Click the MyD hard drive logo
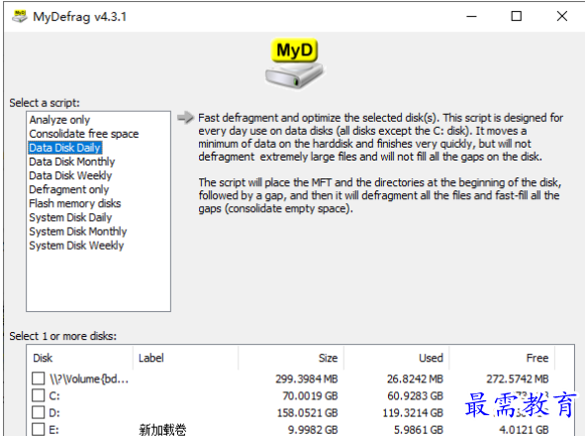The image size is (585, 436). coord(294,62)
